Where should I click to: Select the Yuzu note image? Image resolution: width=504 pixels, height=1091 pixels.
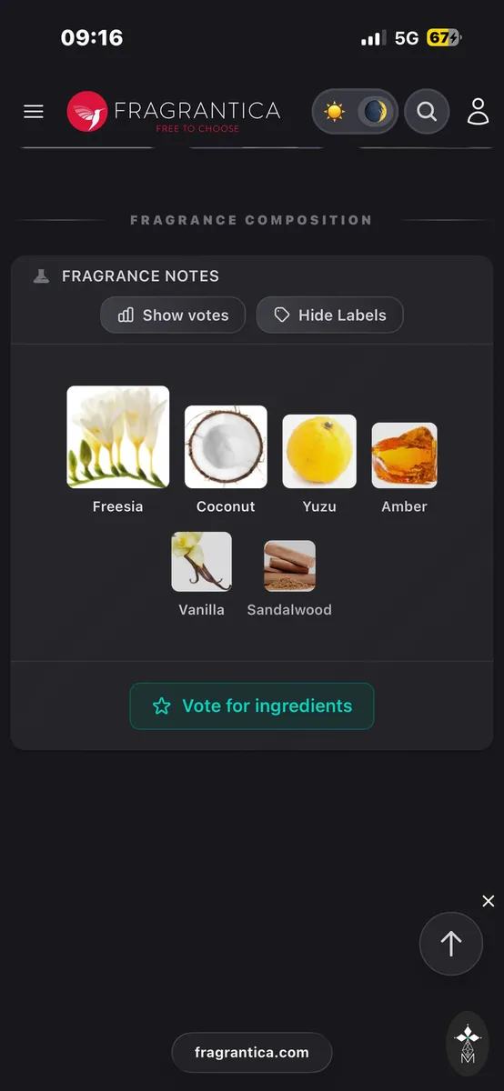coord(319,452)
